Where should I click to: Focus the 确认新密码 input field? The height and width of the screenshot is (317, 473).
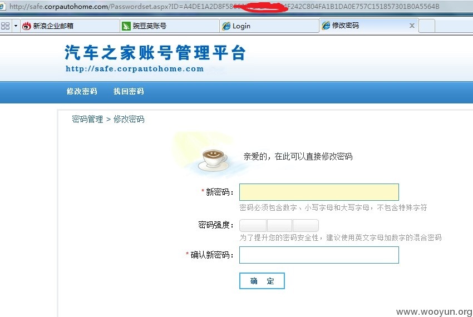(319, 255)
